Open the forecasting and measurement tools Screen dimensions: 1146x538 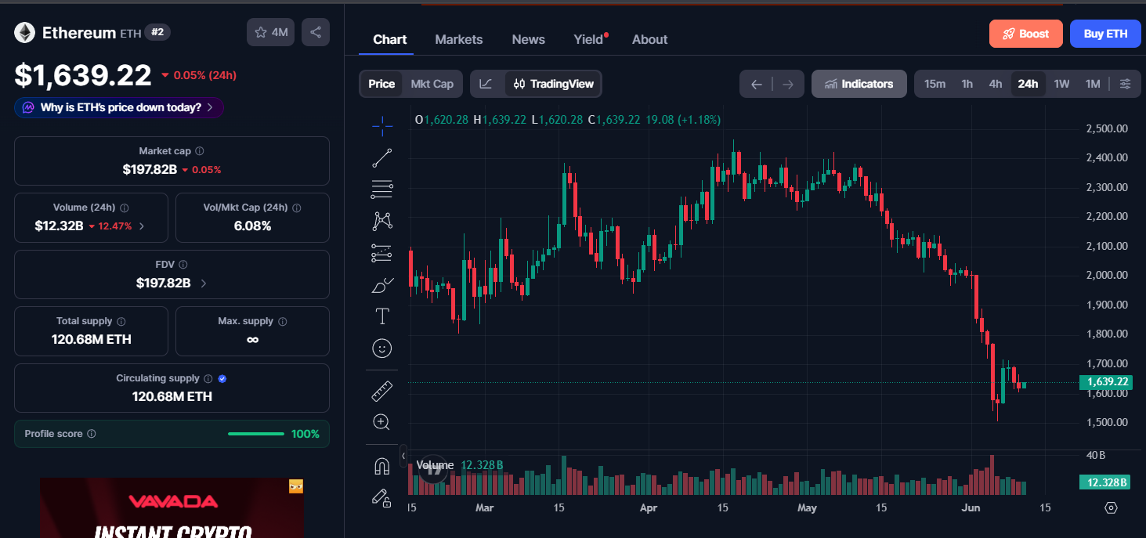382,253
